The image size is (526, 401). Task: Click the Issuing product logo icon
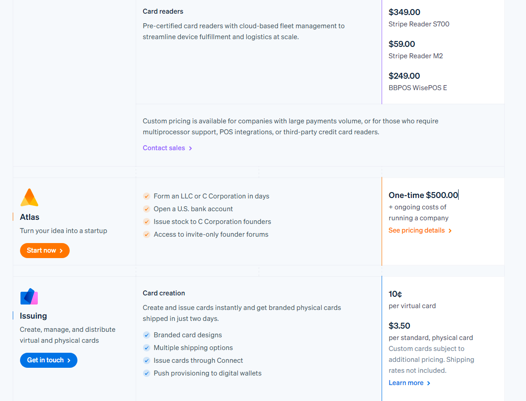(x=29, y=296)
